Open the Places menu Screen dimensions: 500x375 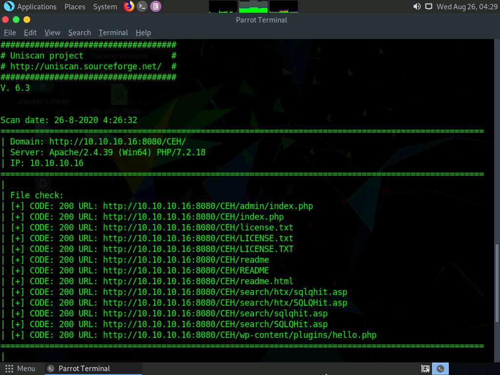(75, 7)
